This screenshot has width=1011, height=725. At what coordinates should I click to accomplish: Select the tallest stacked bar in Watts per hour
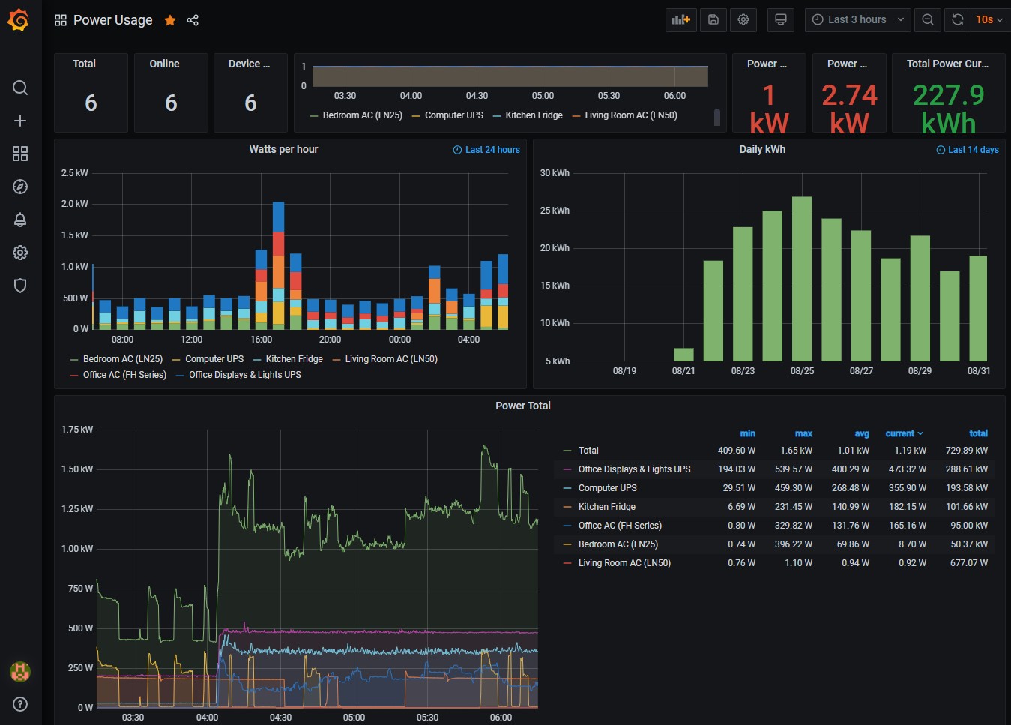click(278, 265)
